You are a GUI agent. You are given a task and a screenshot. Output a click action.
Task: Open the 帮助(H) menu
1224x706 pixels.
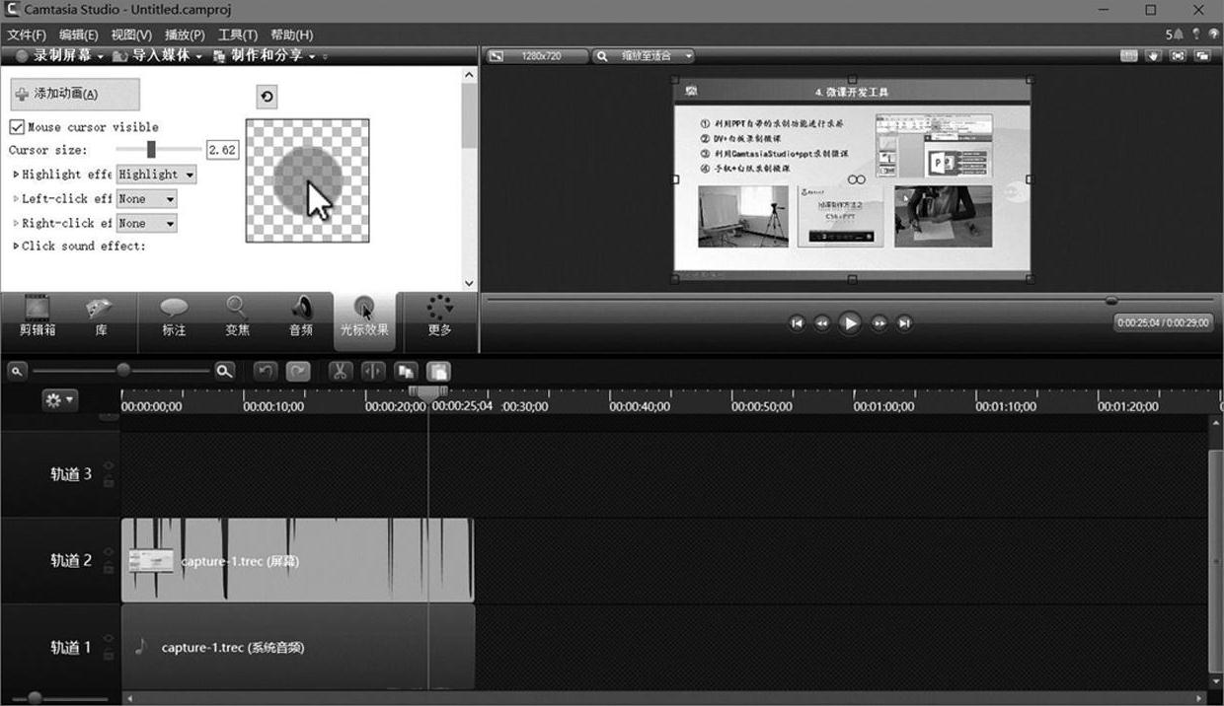tap(291, 35)
